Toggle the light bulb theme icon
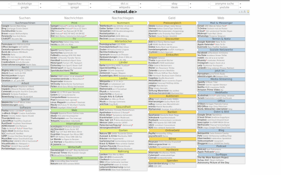The height and width of the screenshot is (175, 281). (248, 12)
